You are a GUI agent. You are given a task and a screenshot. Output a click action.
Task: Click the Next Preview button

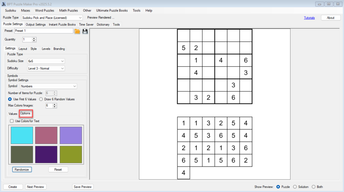[x=35, y=187]
